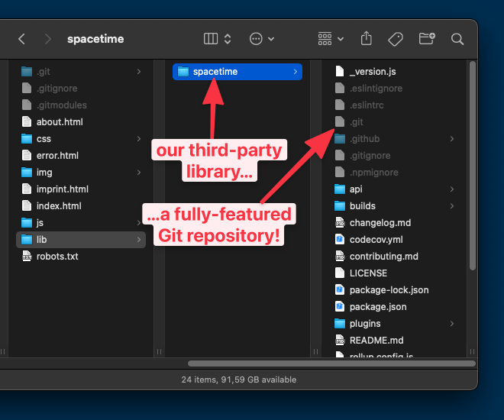504x420 pixels.
Task: Click the Search magnifier icon
Action: click(457, 39)
